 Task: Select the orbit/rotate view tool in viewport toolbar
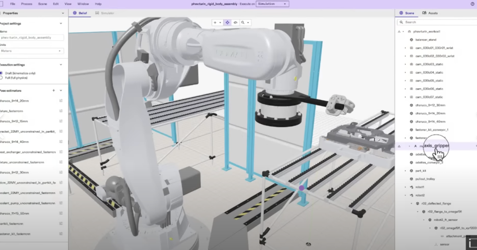pyautogui.click(x=235, y=22)
